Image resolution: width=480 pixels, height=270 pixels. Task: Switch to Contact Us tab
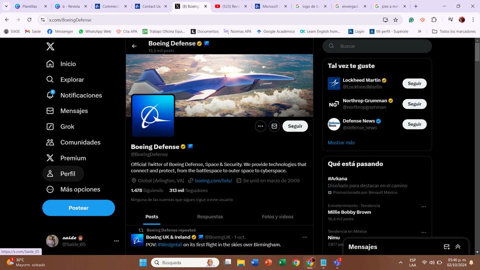151,6
